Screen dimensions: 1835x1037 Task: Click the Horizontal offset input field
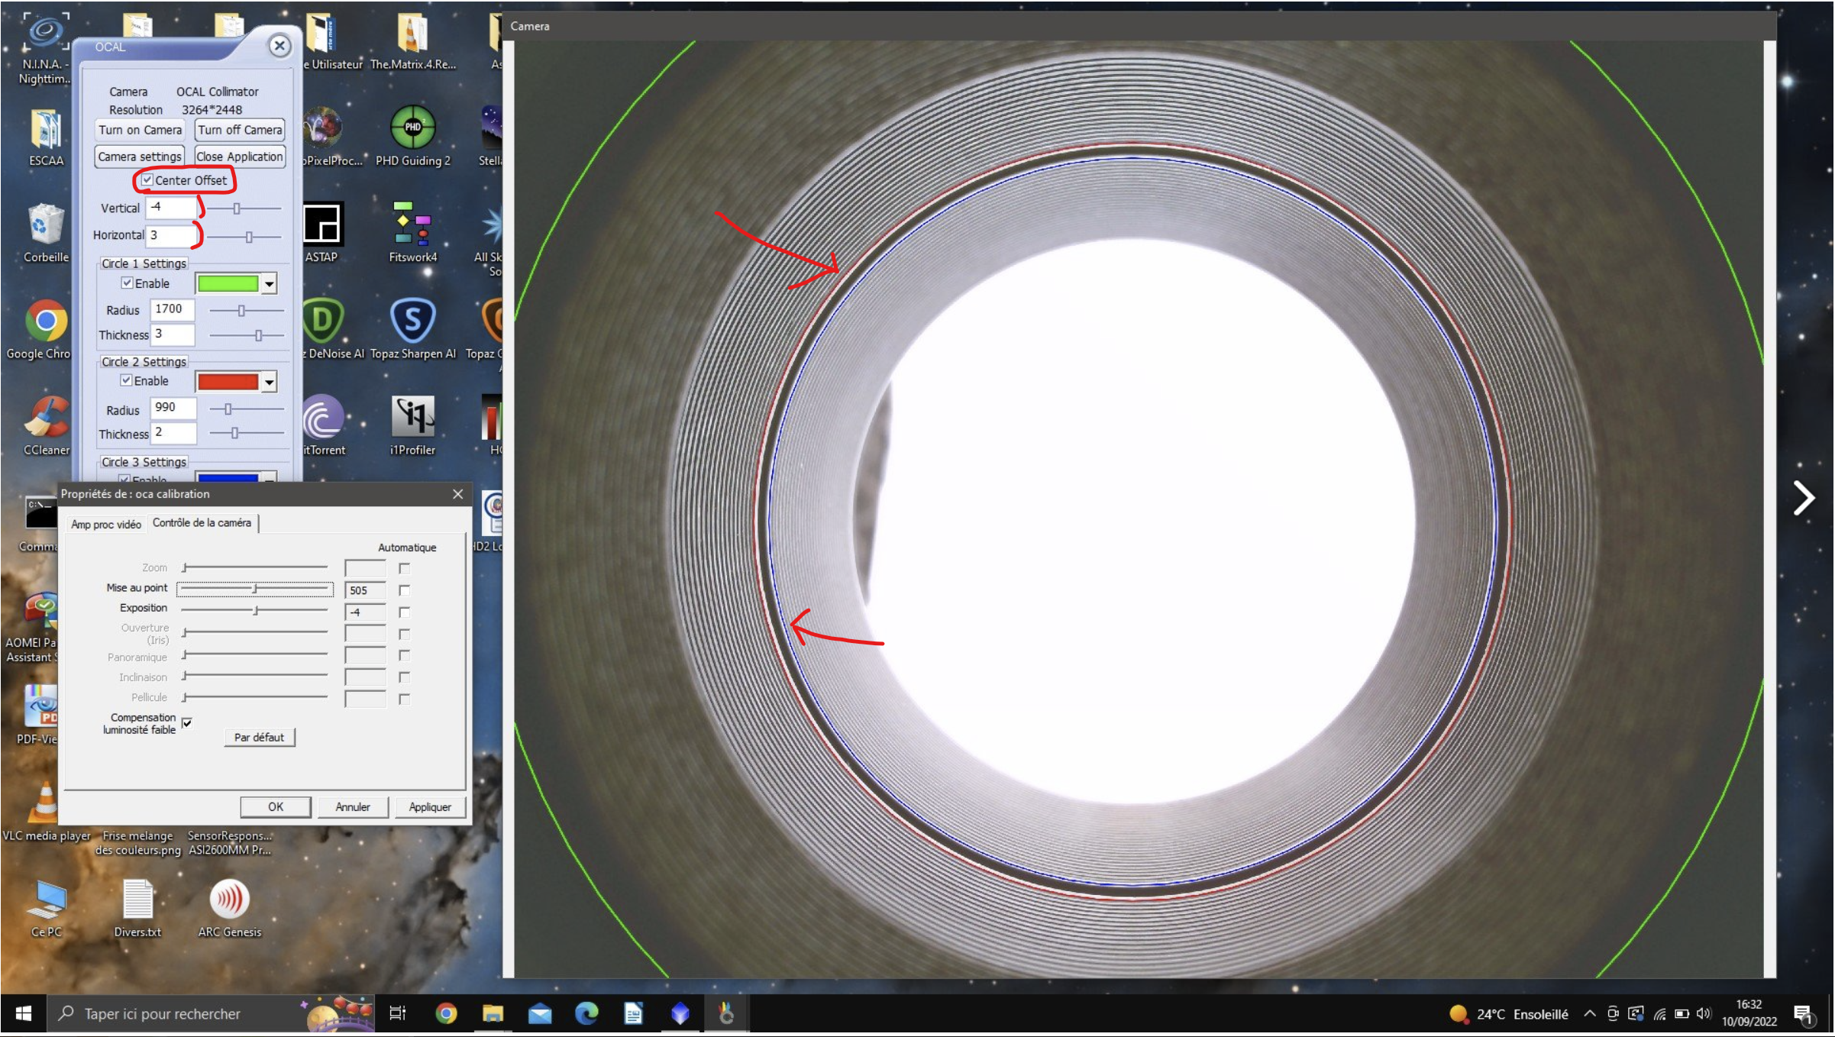(x=173, y=235)
